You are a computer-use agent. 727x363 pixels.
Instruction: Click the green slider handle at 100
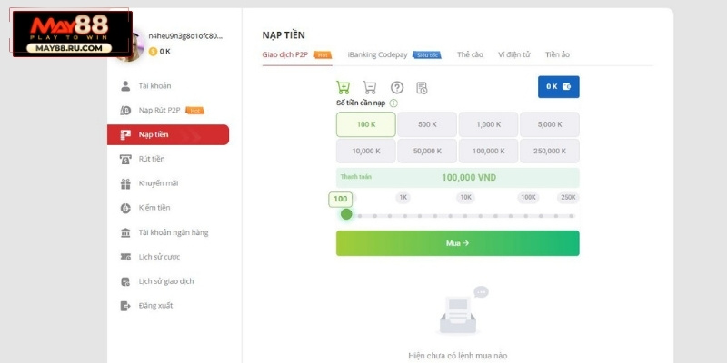[x=346, y=214]
